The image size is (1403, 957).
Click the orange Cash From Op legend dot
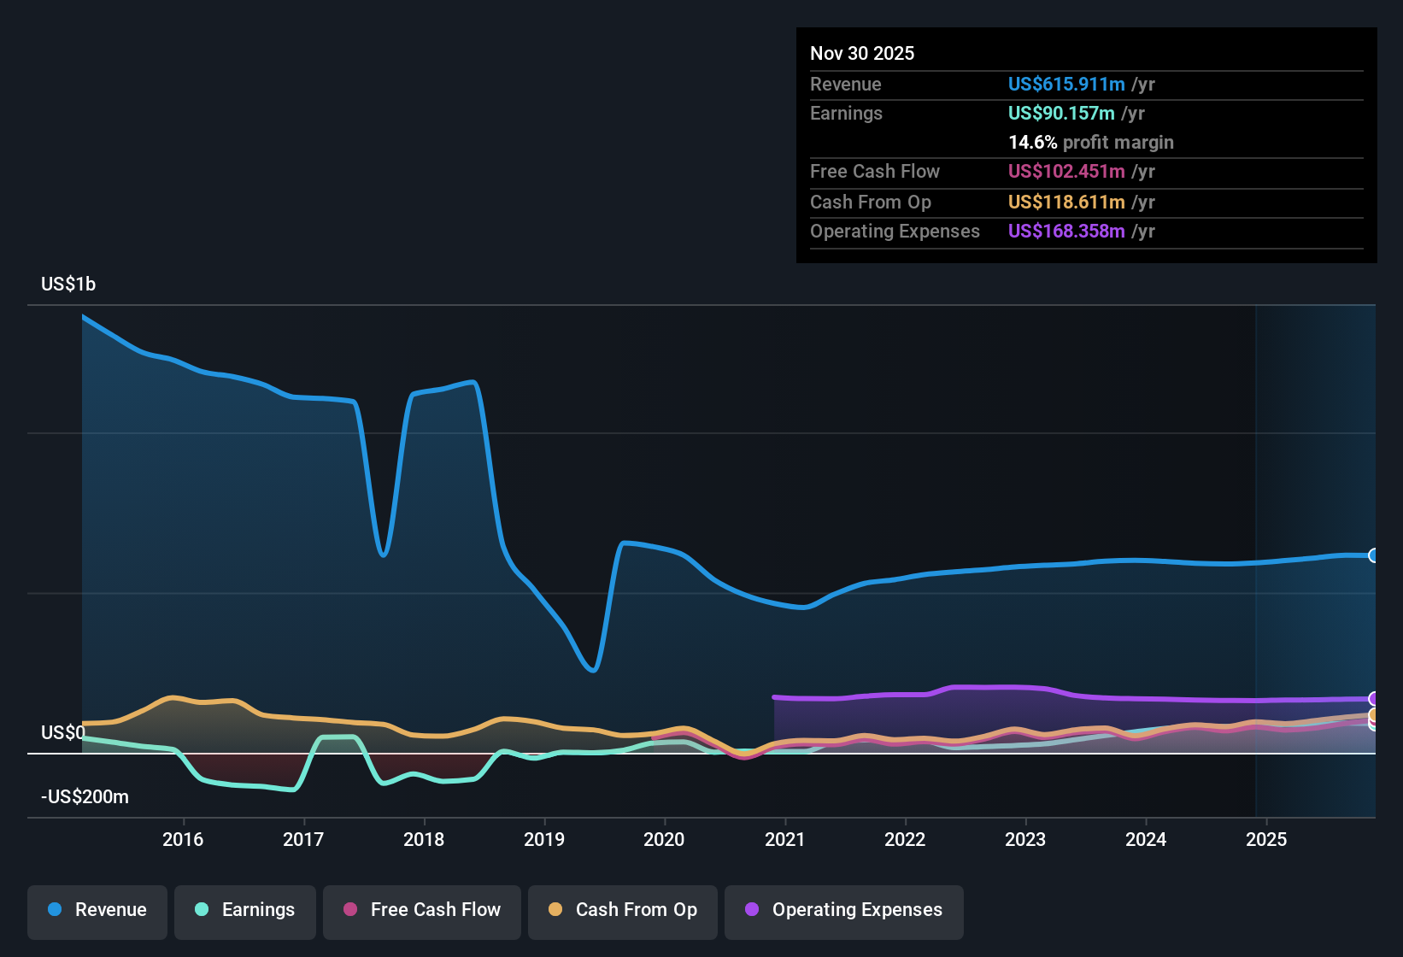click(x=555, y=910)
